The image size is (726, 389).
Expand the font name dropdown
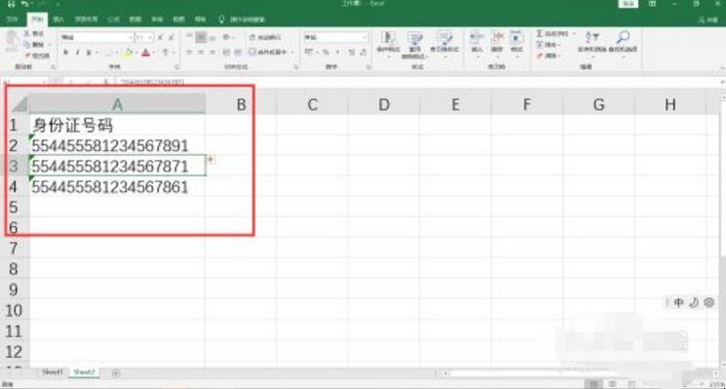[131, 37]
